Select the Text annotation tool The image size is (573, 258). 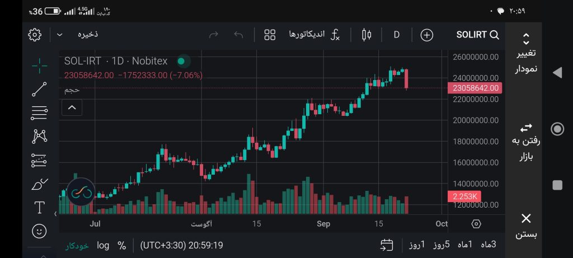pos(40,208)
